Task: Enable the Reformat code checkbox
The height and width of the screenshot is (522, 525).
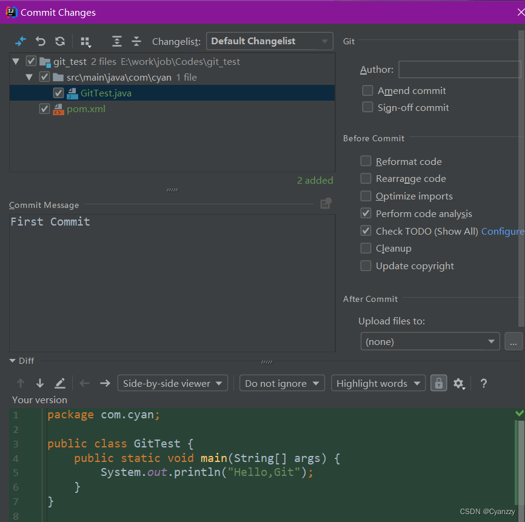Action: 366,161
